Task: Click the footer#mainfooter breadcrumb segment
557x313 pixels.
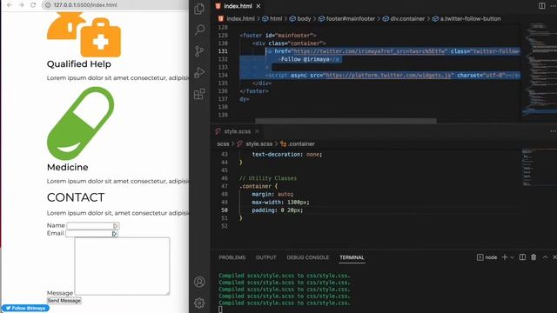Action: pyautogui.click(x=346, y=19)
